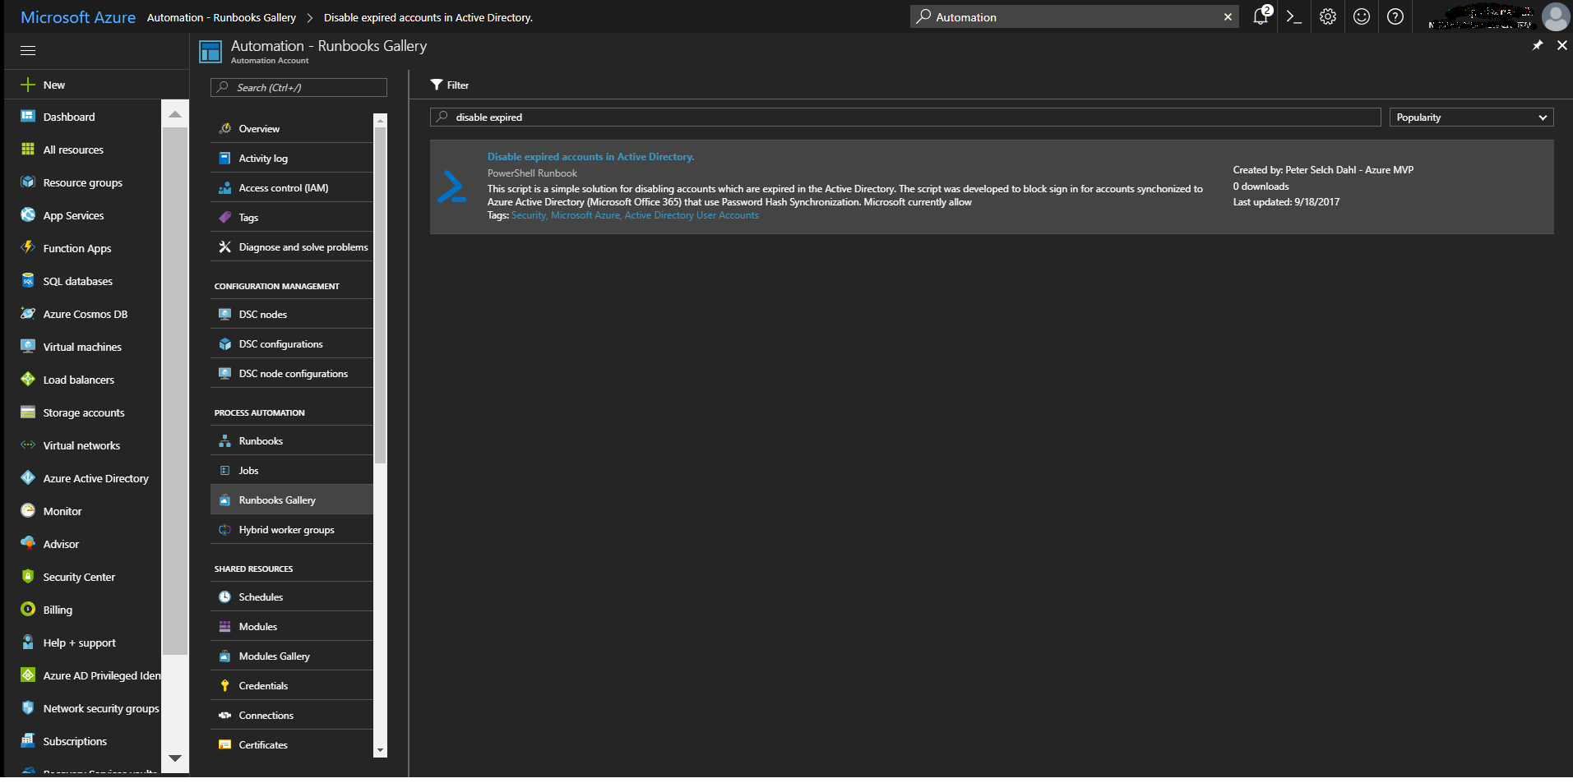Viewport: 1573px width, 783px height.
Task: Select Modules Gallery menu item
Action: point(292,656)
